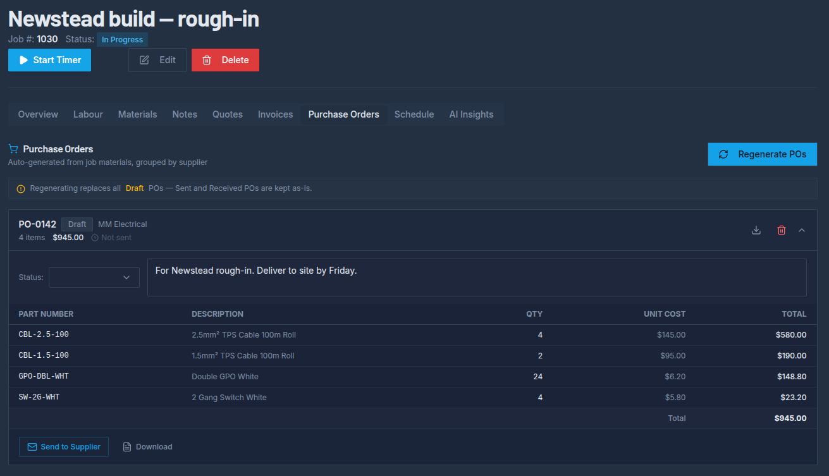Click the warning icon in the regenerate notice
Viewport: 829px width, 476px height.
(x=21, y=188)
